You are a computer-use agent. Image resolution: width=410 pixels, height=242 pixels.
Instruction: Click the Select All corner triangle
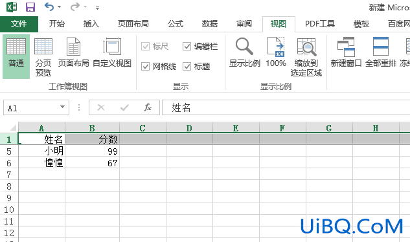(x=12, y=128)
